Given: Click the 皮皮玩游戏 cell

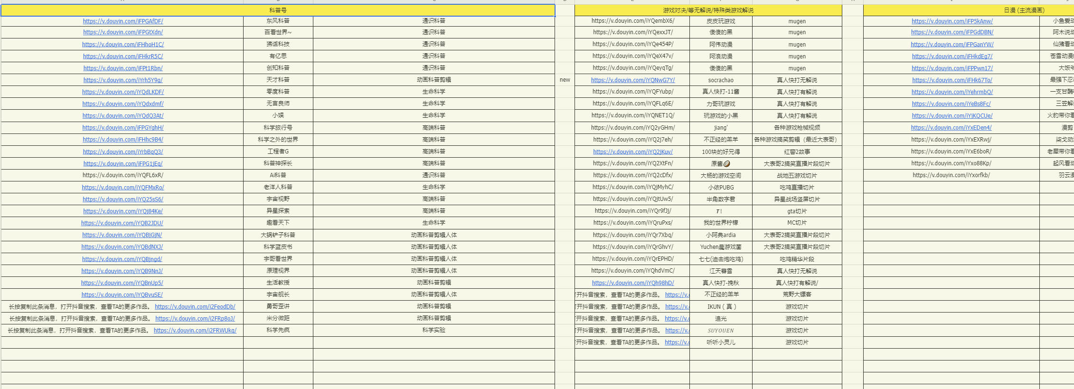Looking at the screenshot, I should (720, 21).
